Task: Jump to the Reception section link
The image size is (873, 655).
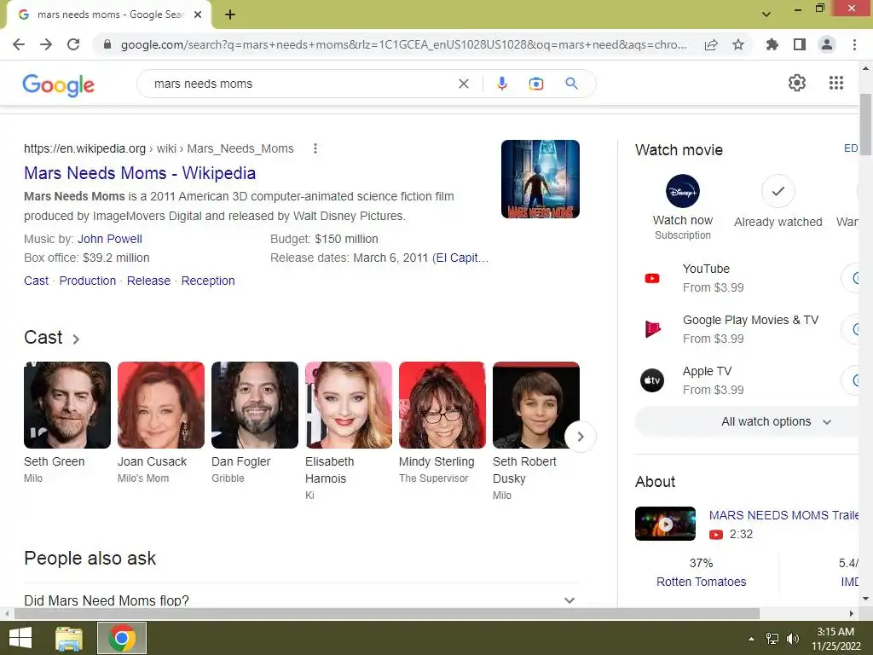Action: pyautogui.click(x=208, y=281)
